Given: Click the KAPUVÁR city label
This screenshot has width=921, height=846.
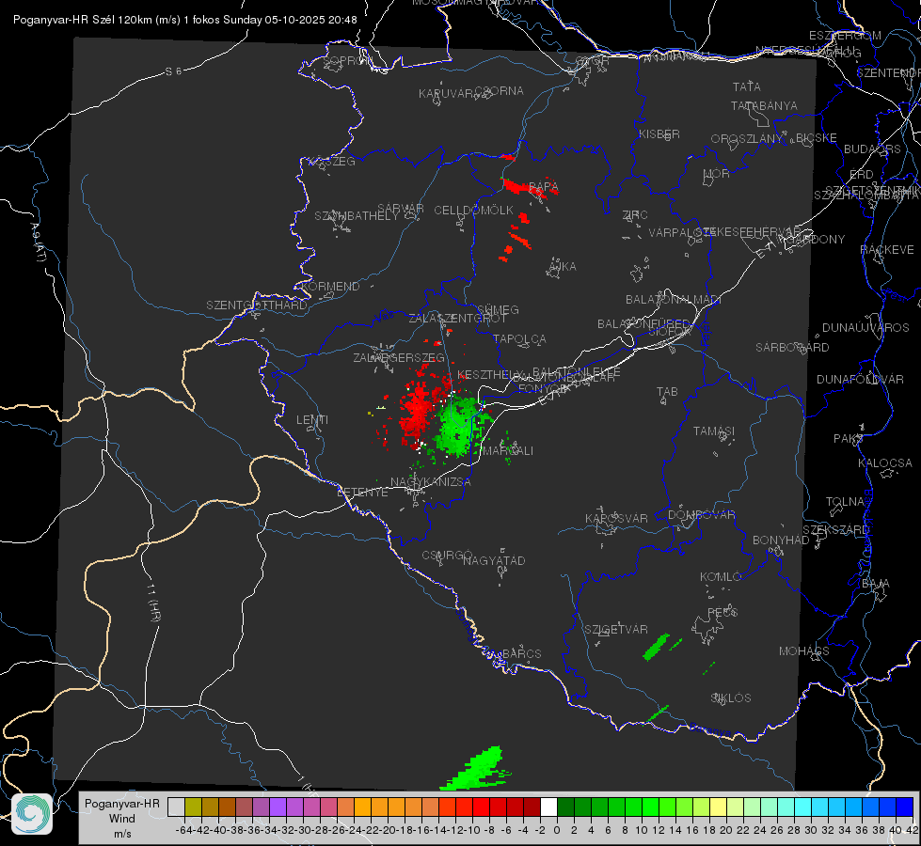Looking at the screenshot, I should click(x=446, y=94).
